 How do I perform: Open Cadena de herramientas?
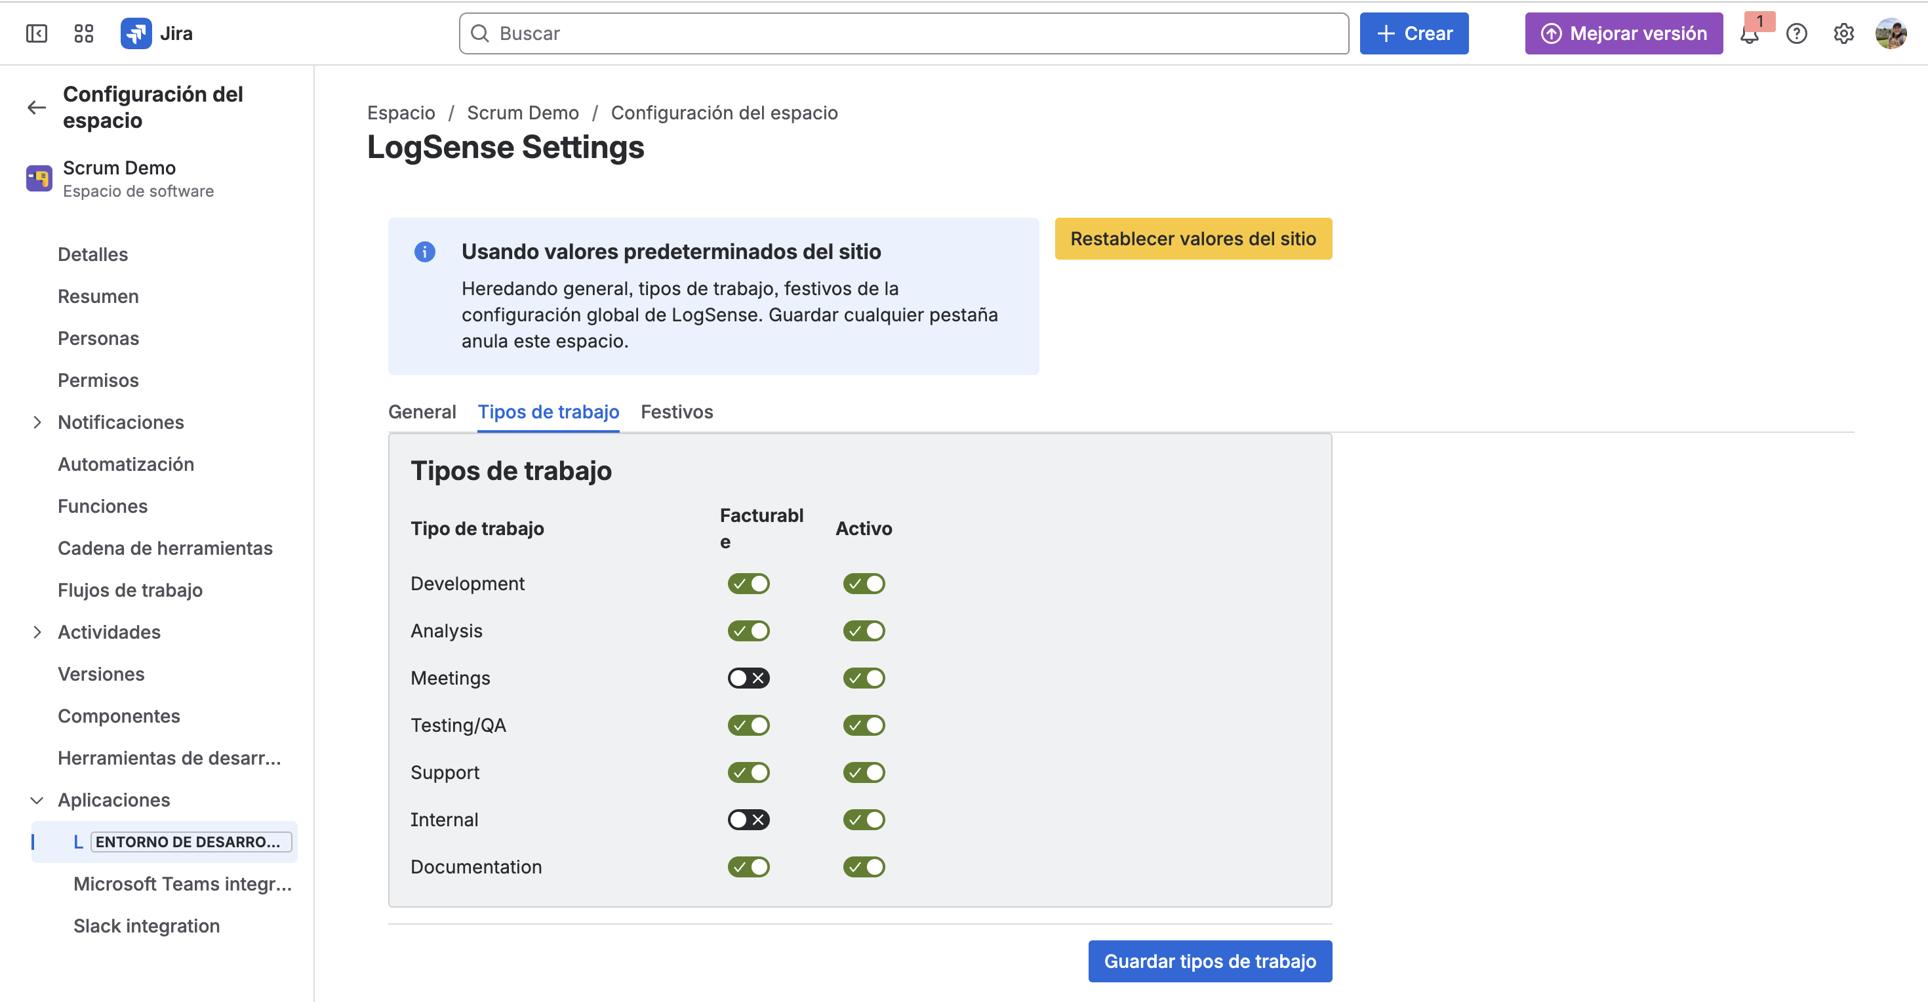pyautogui.click(x=165, y=548)
